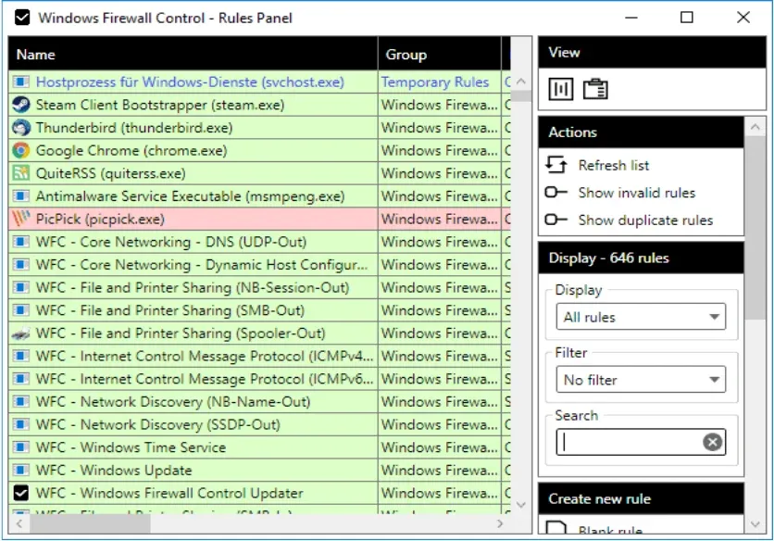This screenshot has height=541, width=774.
Task: Select QuiteRSS (quiterss.exe) rule
Action: [259, 173]
